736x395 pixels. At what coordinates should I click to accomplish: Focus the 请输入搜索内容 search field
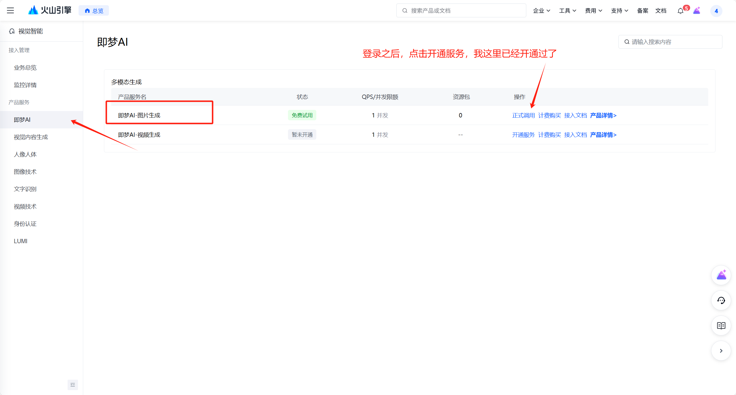pos(670,42)
